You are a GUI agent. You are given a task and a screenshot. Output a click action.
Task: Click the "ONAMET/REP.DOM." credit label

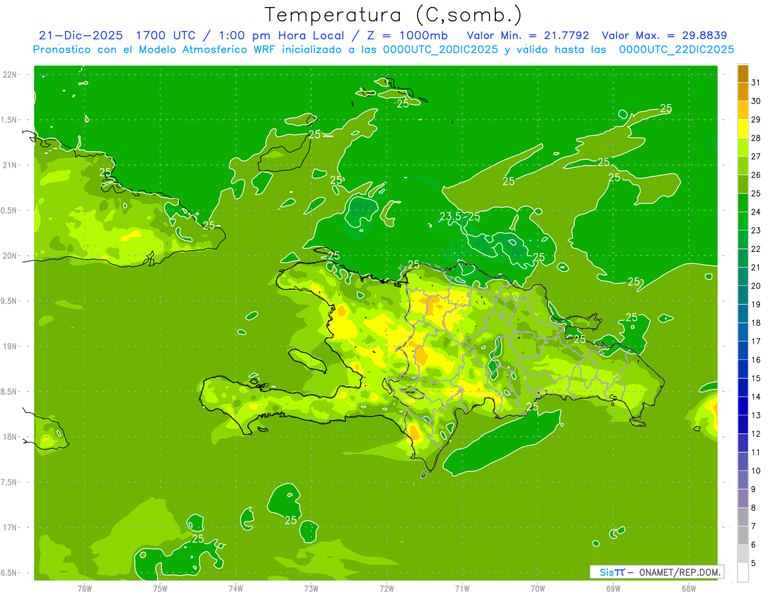[x=679, y=572]
